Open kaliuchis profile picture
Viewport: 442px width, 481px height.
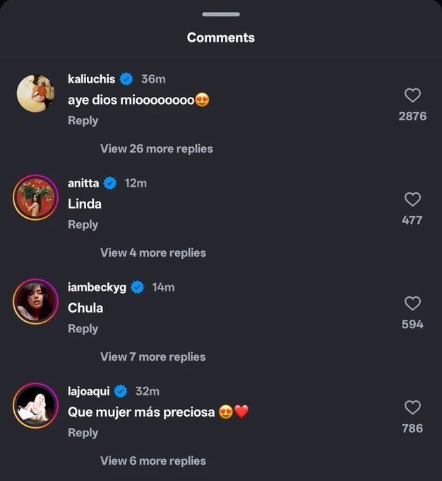click(35, 93)
